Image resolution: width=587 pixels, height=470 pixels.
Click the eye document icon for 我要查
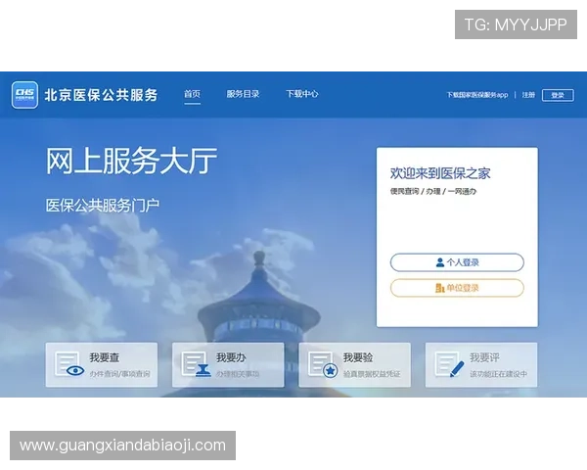click(69, 364)
